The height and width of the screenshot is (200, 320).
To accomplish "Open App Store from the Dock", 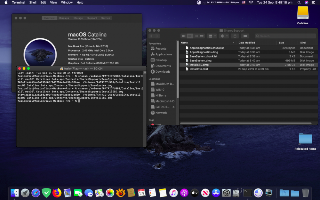I will pyautogui.click(x=216, y=193).
